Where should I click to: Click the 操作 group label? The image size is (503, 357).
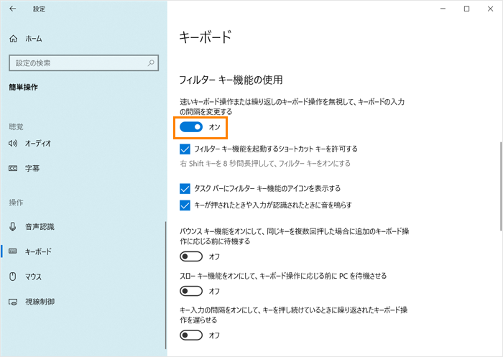pos(16,203)
